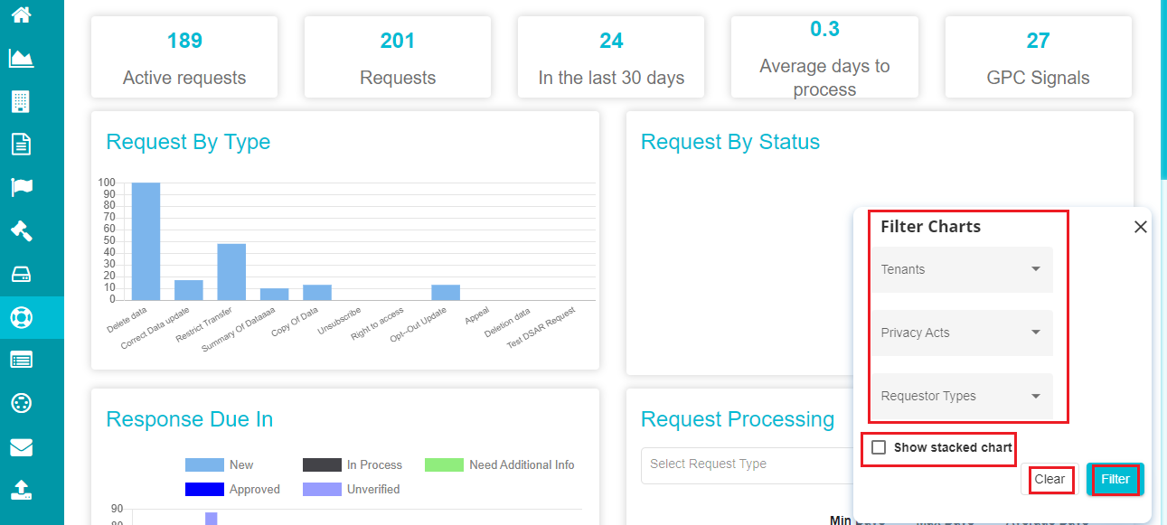
Task: Click the Clear button
Action: point(1049,479)
